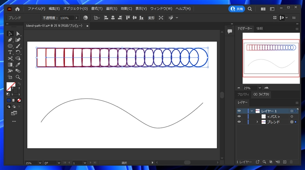Open status bar zoom 25% dropdown
This screenshot has width=305, height=170.
pos(40,163)
